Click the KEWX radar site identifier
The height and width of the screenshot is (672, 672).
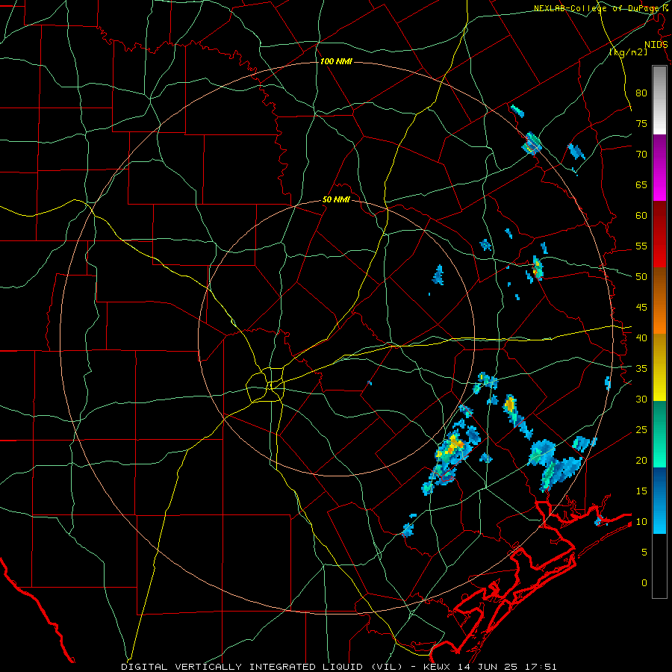pyautogui.click(x=437, y=667)
